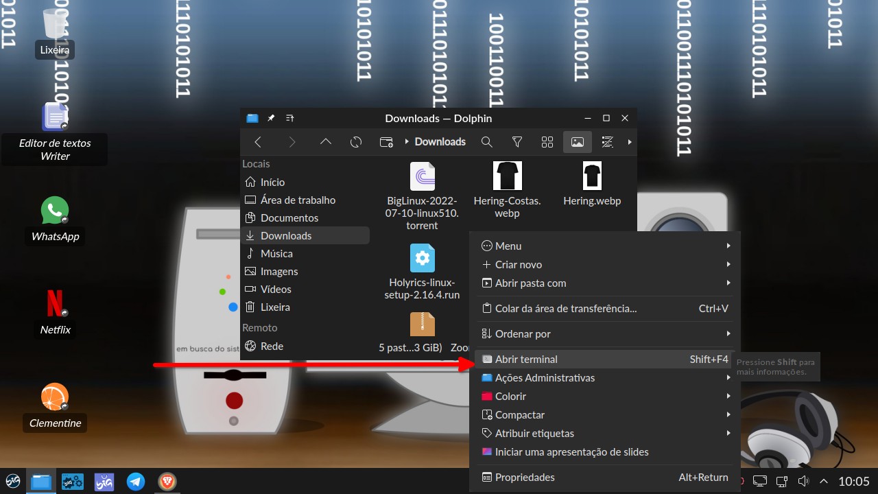
Task: Click the Downloads breadcrumb label
Action: (x=440, y=142)
